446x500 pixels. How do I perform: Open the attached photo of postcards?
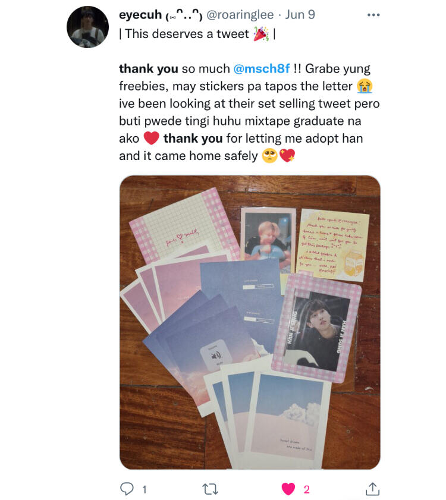click(250, 322)
